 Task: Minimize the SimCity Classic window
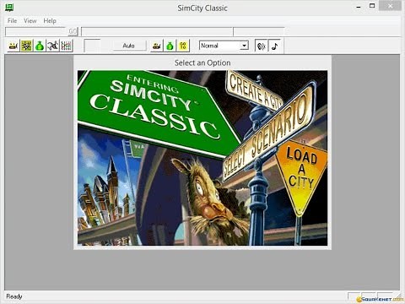[359, 7]
